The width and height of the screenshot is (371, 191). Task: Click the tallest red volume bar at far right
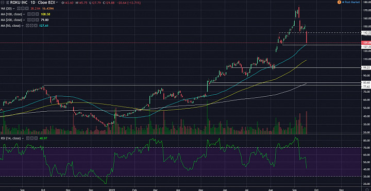point(307,123)
